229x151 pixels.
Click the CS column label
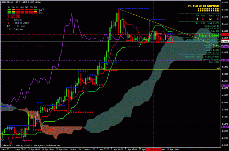pos(218,15)
